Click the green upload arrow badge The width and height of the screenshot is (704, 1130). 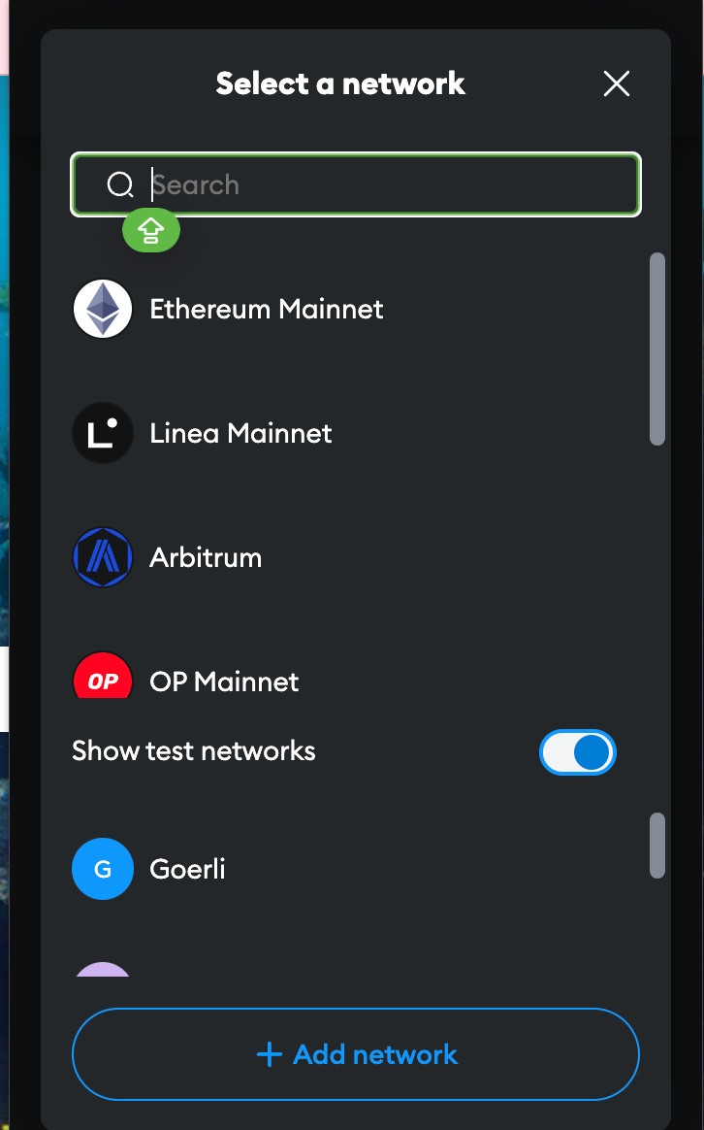coord(150,230)
